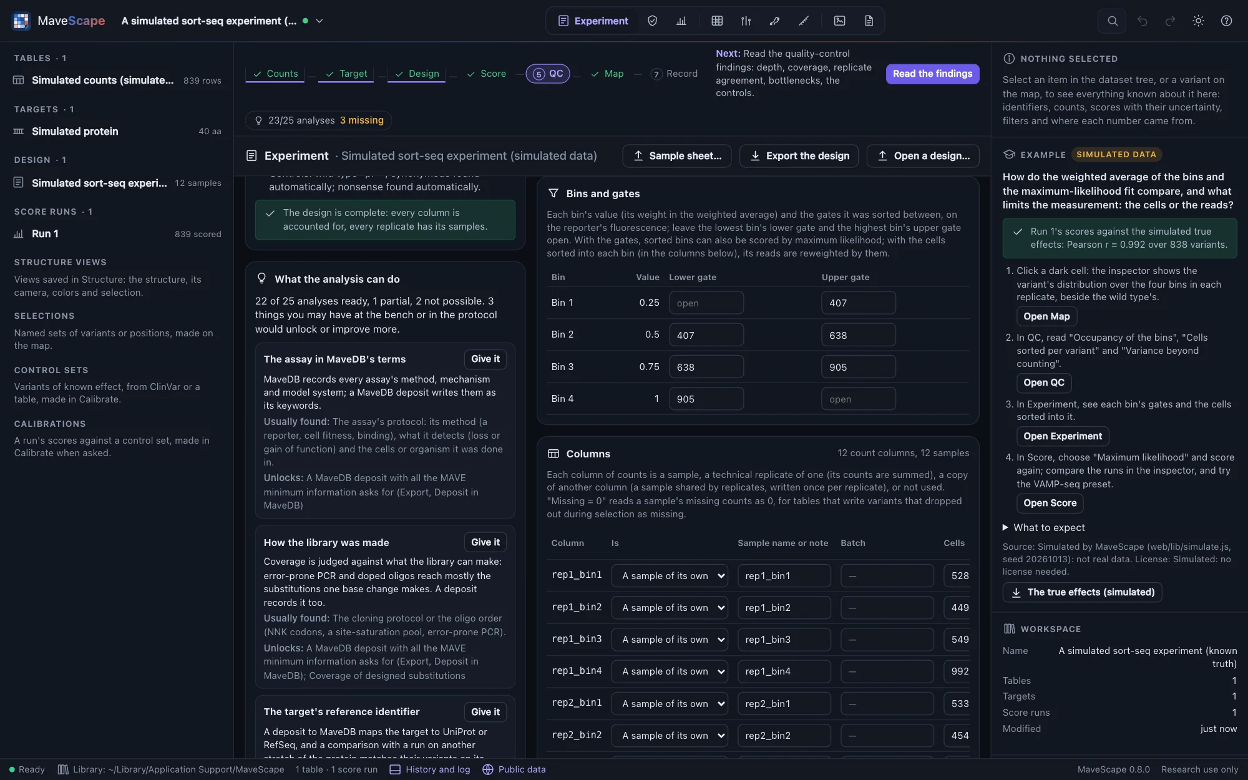Click the search magnifier icon
The height and width of the screenshot is (780, 1248).
[1113, 21]
